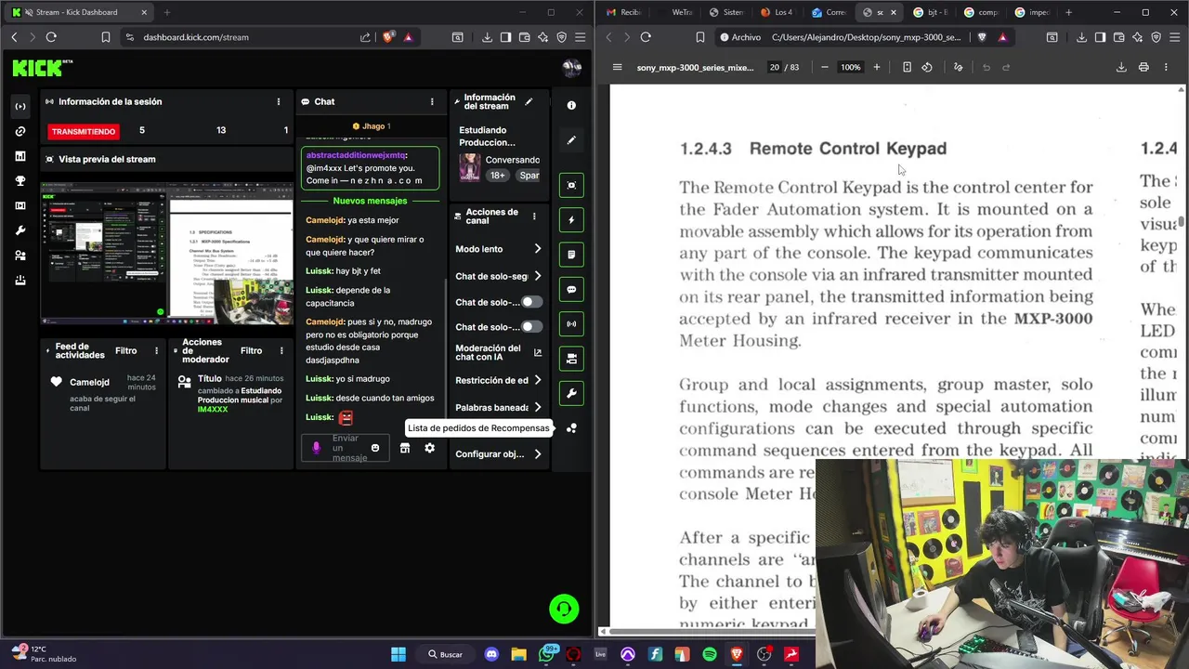The height and width of the screenshot is (669, 1189).
Task: Open the external link for Moderación del chat con IA
Action: 537,353
